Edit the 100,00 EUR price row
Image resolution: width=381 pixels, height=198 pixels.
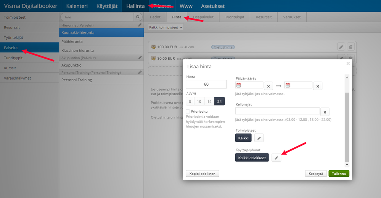point(341,47)
